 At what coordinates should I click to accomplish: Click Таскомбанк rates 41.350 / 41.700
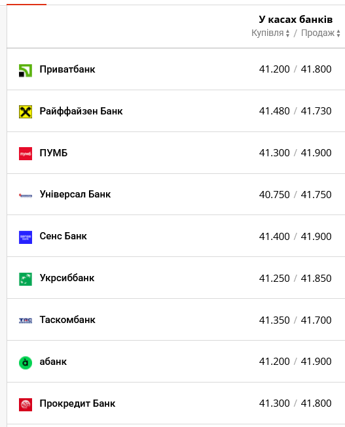click(x=295, y=320)
